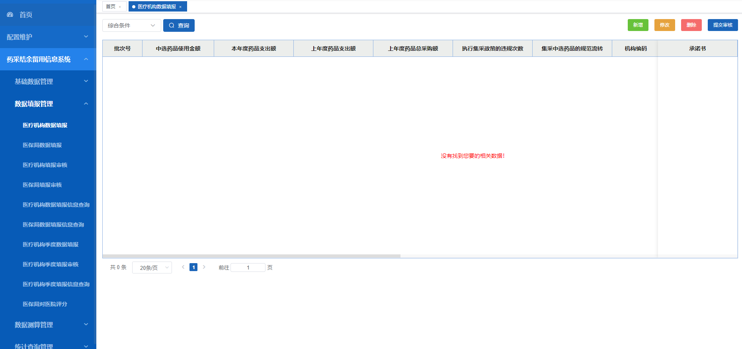This screenshot has width=742, height=349.
Task: Close the 医疗机构数据填报 tab
Action: point(180,7)
